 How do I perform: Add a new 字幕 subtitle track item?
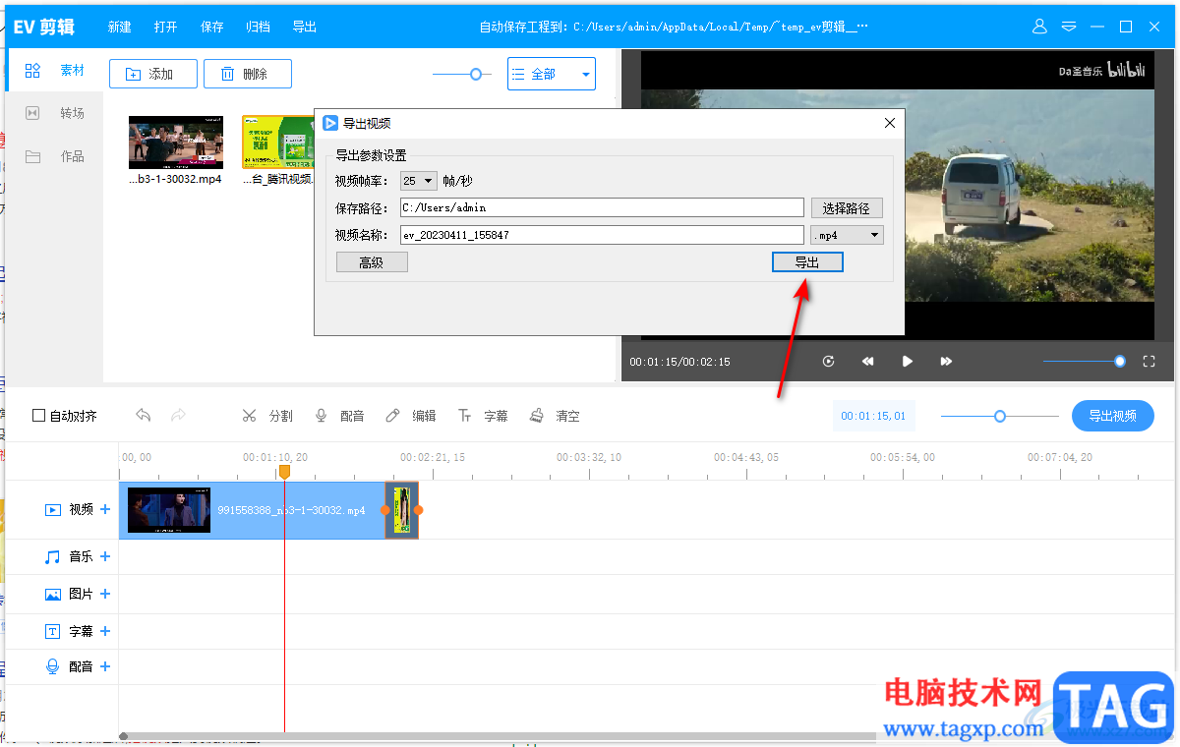[x=105, y=631]
